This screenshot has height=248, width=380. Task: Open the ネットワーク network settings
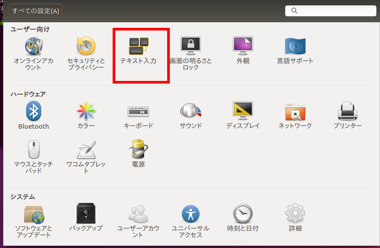295,115
